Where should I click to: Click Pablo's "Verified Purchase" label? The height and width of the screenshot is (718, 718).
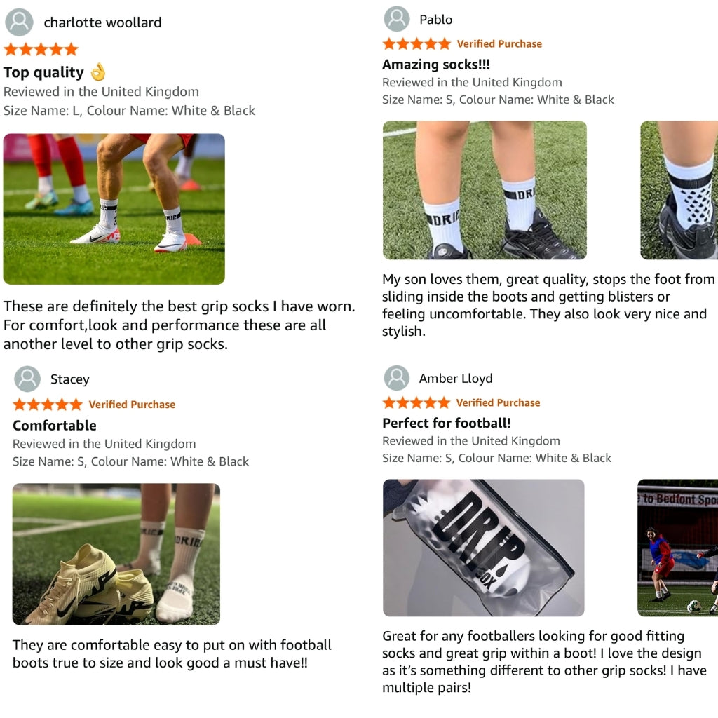(x=499, y=44)
